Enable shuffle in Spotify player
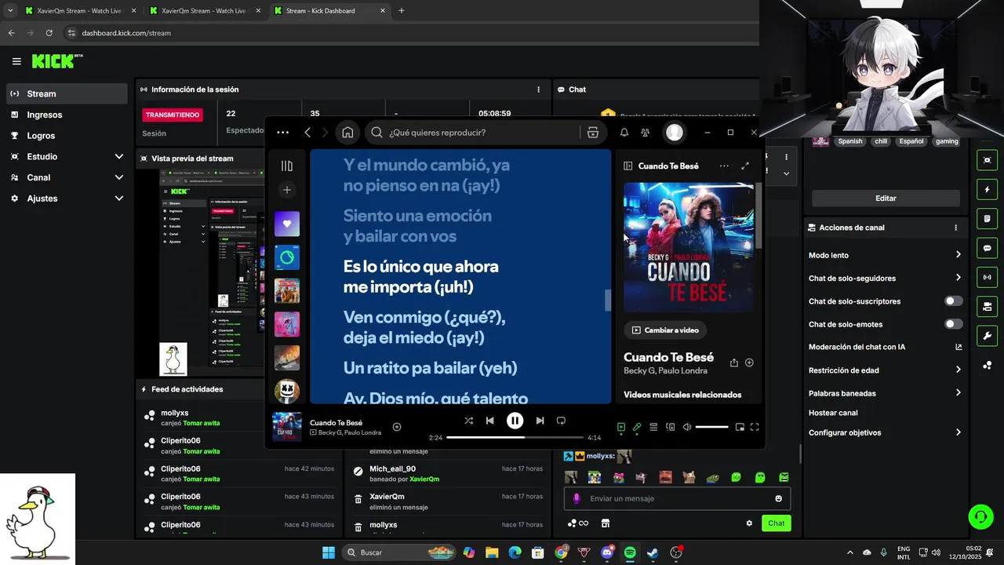The image size is (1004, 565). click(x=468, y=421)
